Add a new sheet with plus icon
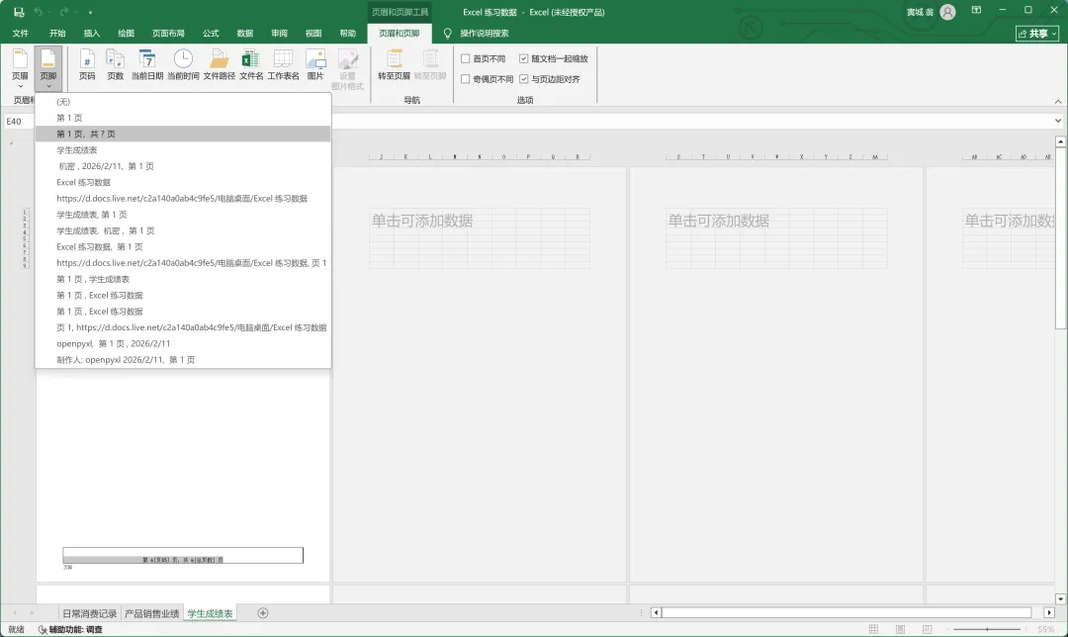 point(263,613)
